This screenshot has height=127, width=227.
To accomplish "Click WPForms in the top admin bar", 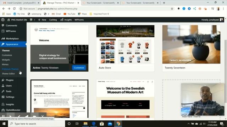I will coord(79,20).
